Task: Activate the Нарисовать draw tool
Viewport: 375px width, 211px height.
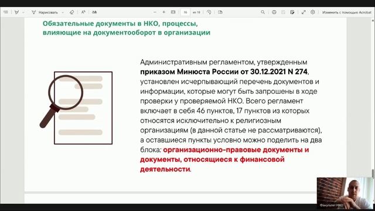Action: tap(45, 12)
